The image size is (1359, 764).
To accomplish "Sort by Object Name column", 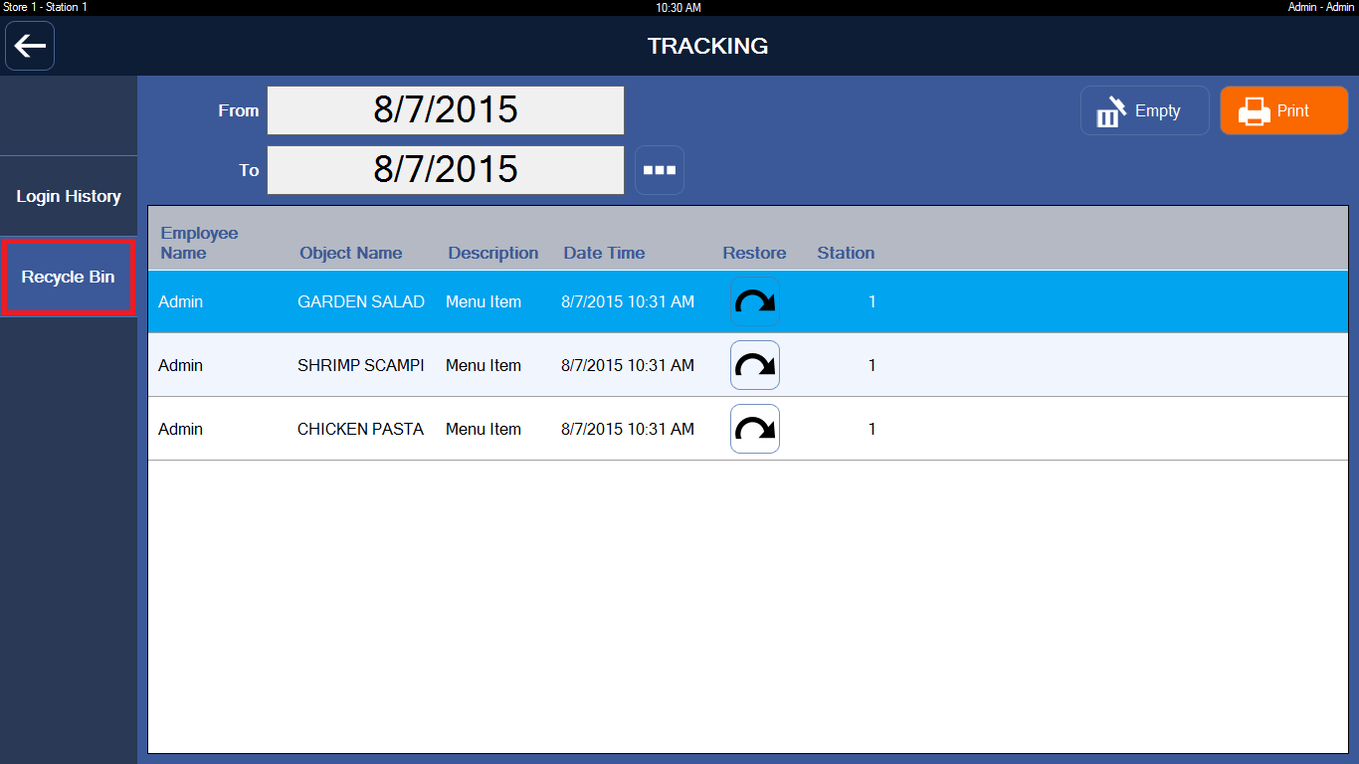I will click(x=351, y=253).
